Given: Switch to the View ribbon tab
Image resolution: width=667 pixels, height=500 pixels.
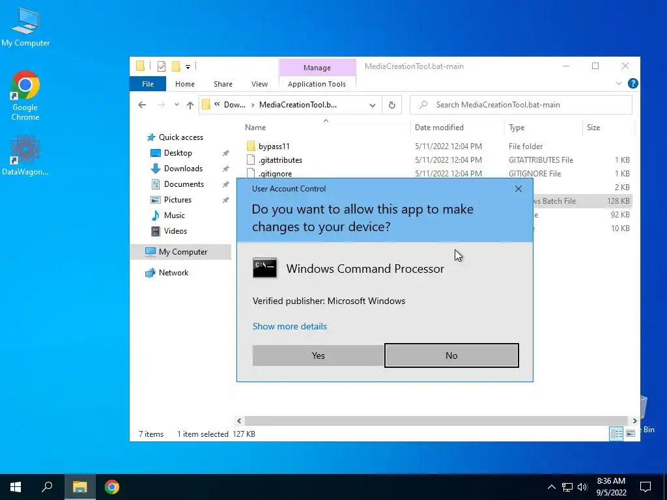Looking at the screenshot, I should click(259, 84).
